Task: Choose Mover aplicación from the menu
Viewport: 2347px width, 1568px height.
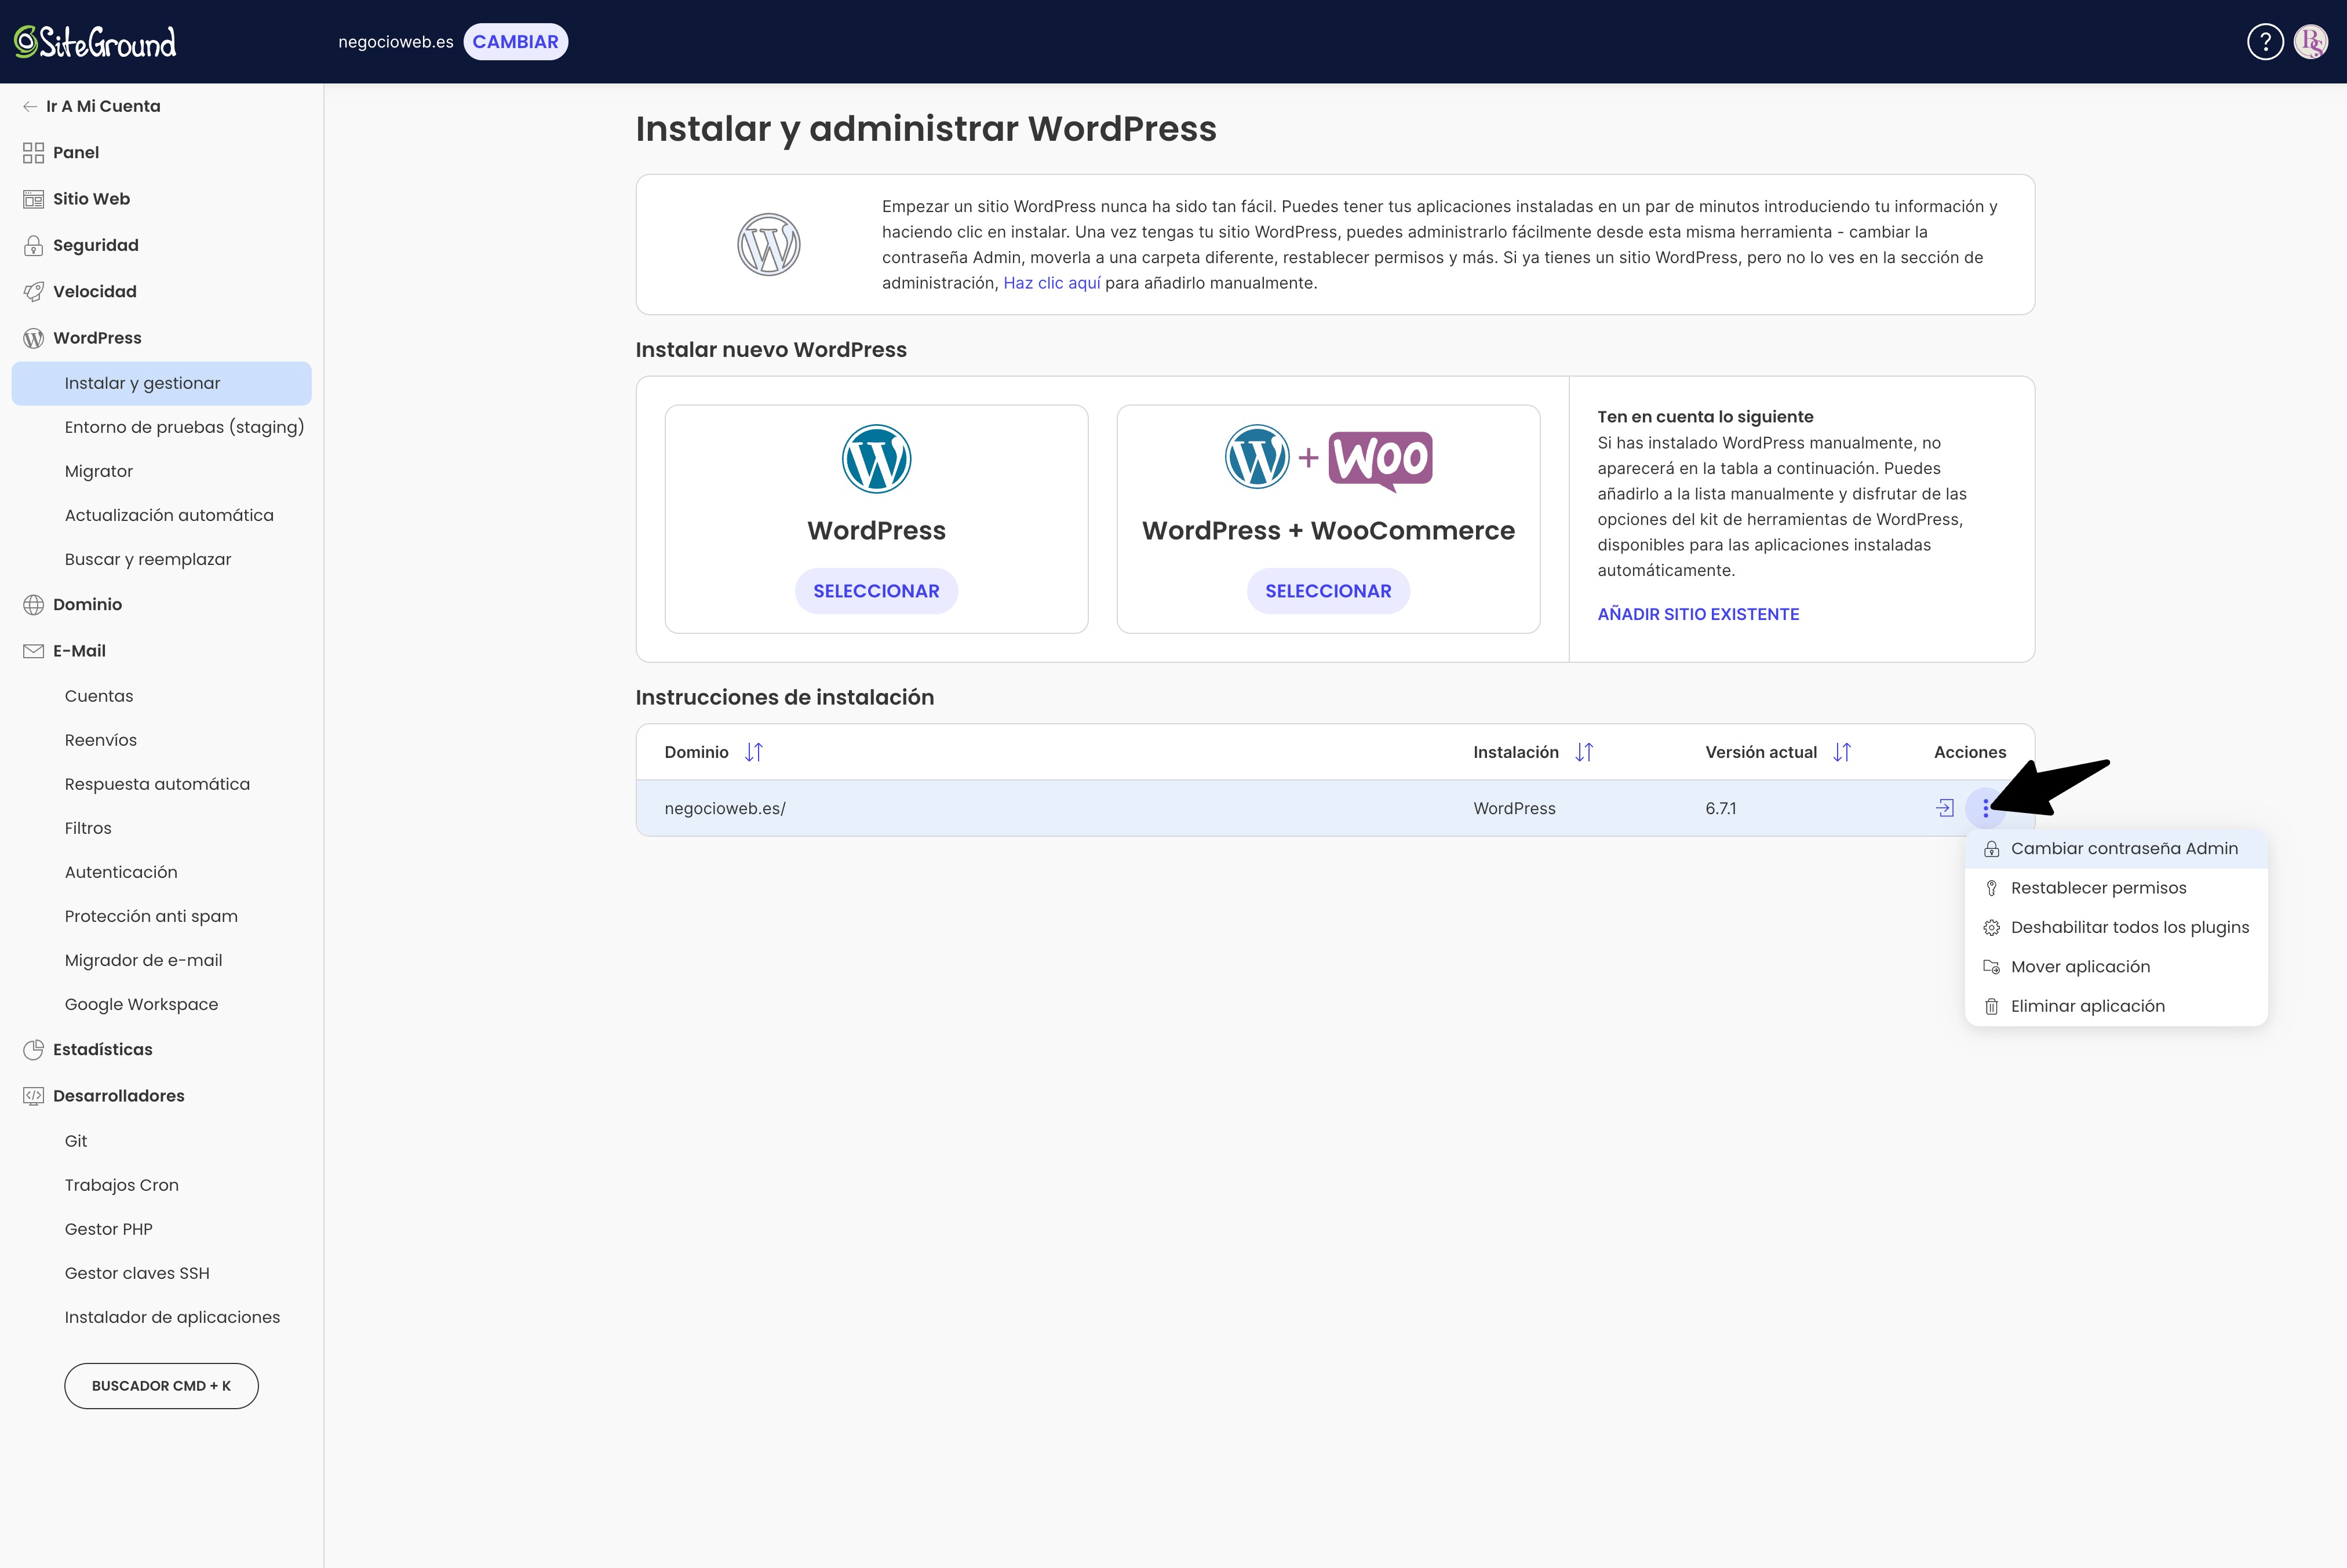Action: 2116,967
